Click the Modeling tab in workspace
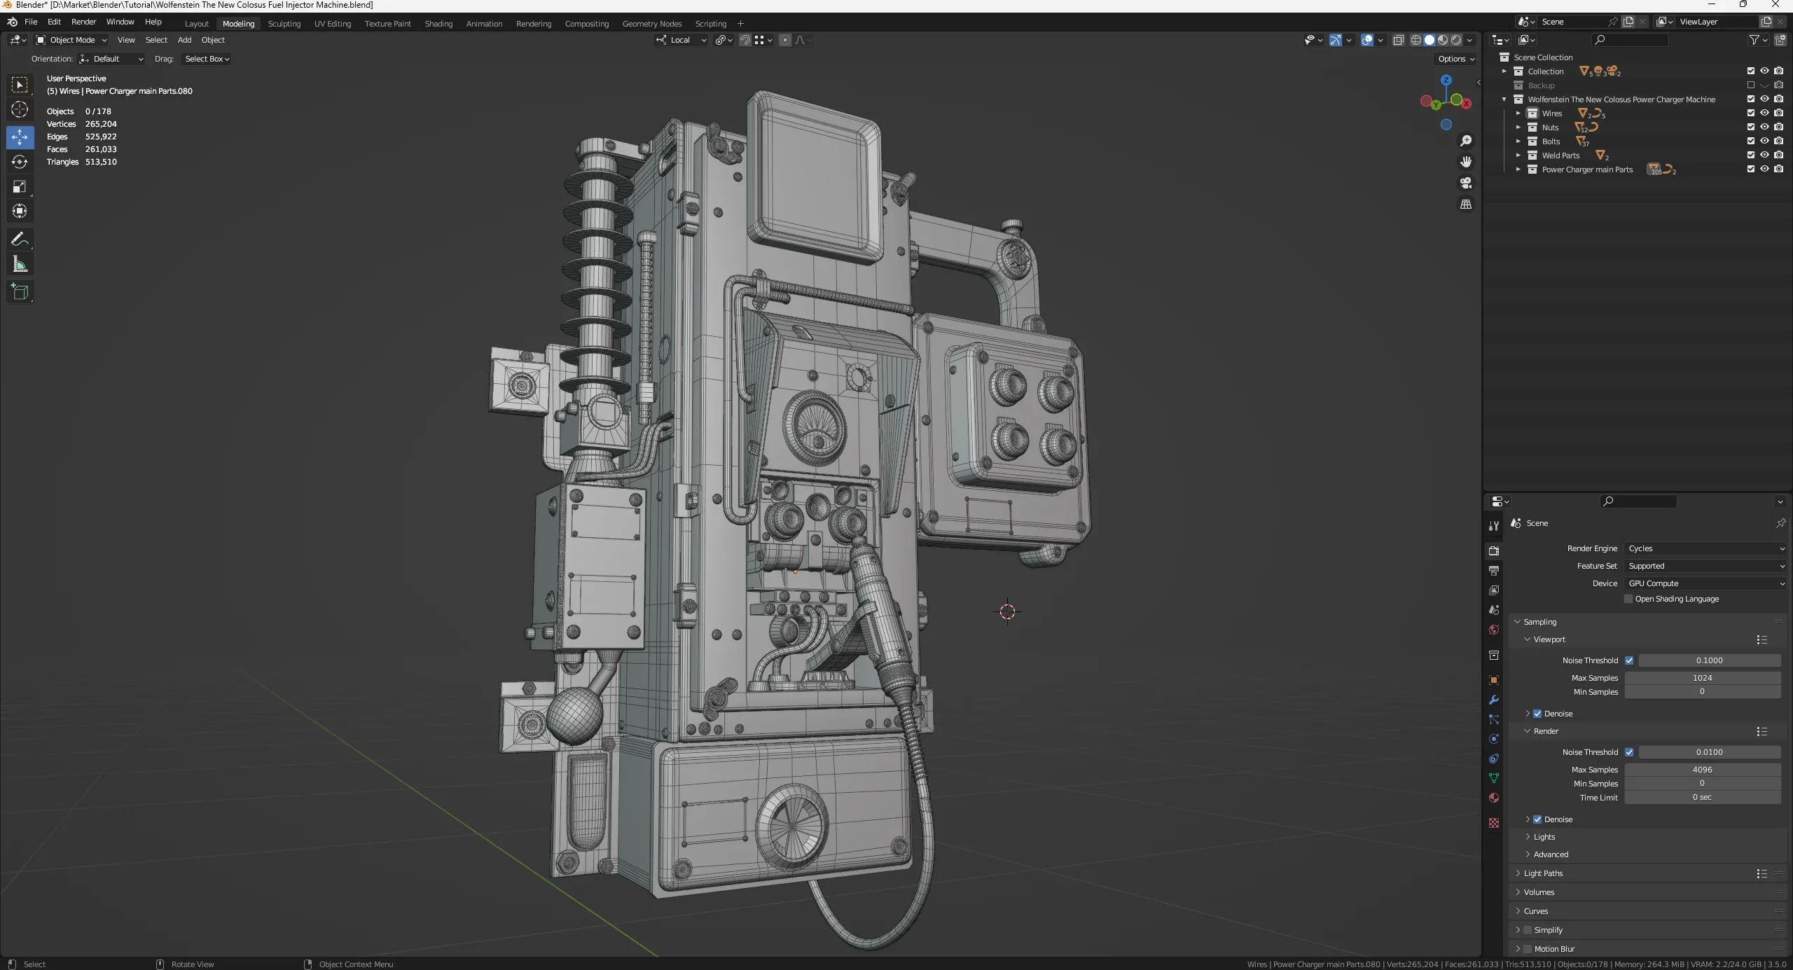 click(x=237, y=22)
